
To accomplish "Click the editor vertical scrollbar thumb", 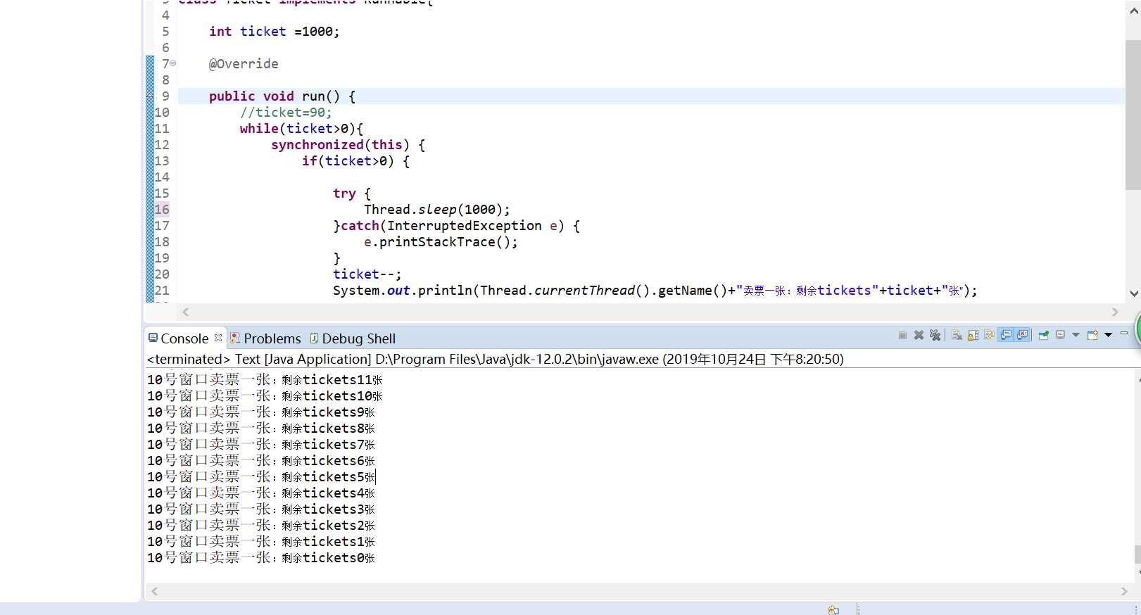I will [x=1133, y=115].
